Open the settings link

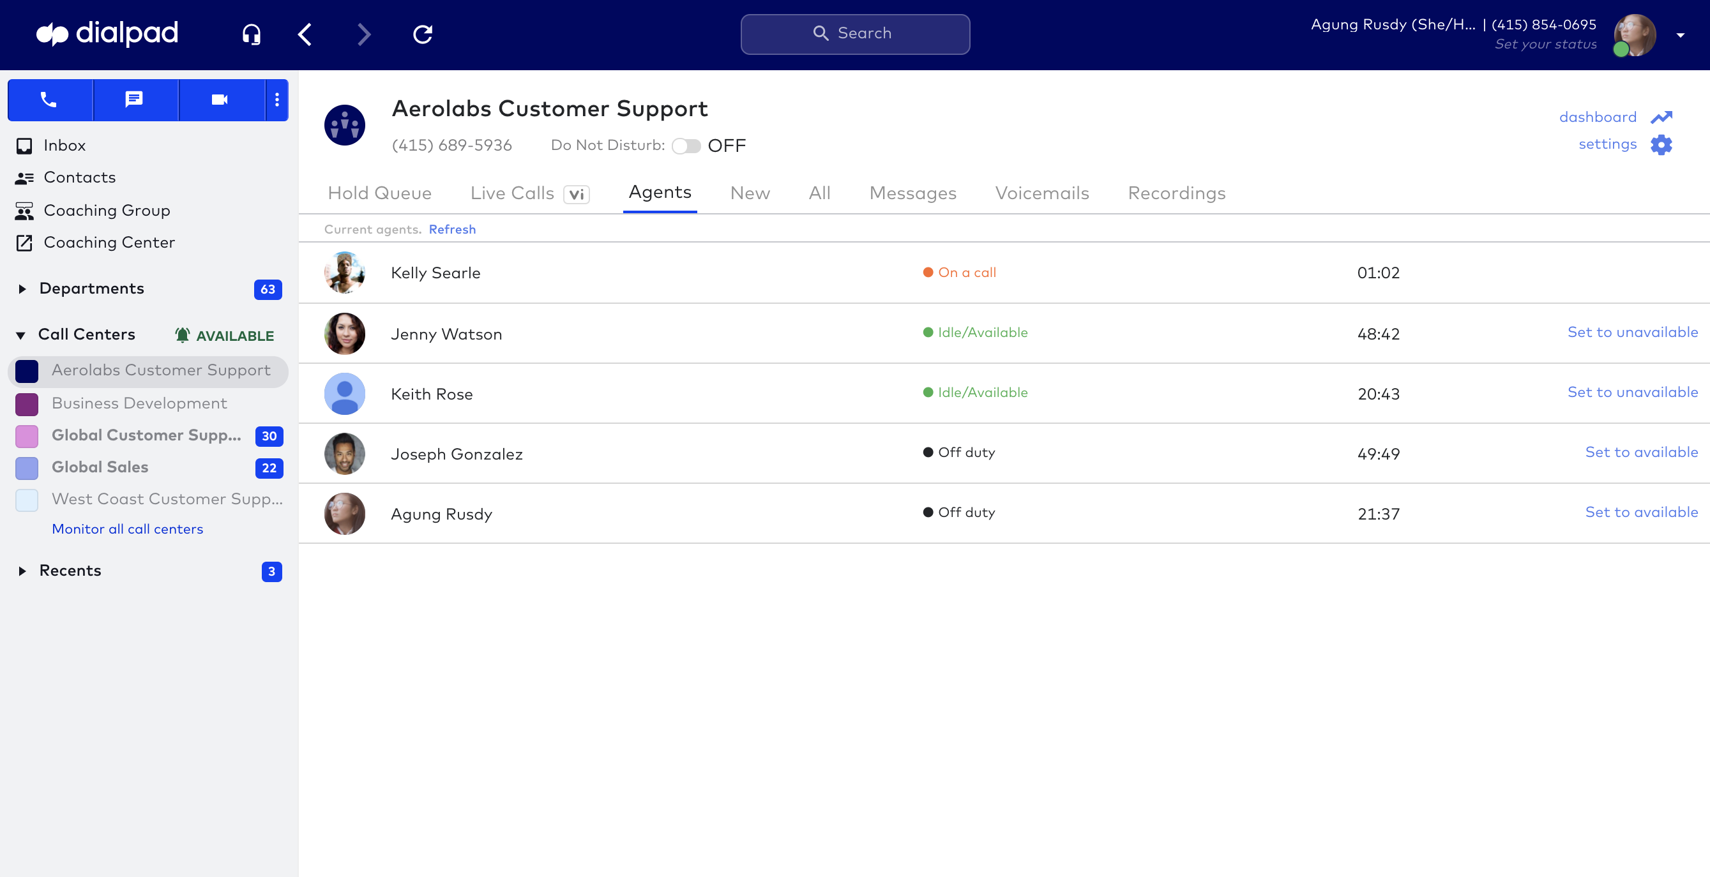point(1607,144)
